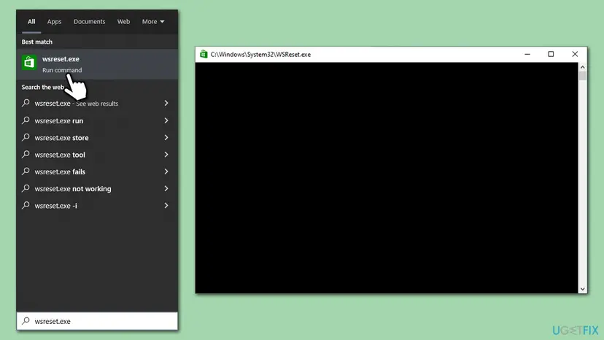Expand arrow next to wsreset.exe -i
604x340 pixels.
click(166, 206)
